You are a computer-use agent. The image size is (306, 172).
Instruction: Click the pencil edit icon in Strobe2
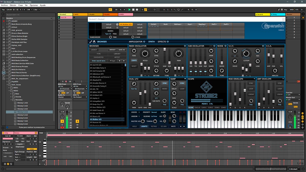click(91, 42)
